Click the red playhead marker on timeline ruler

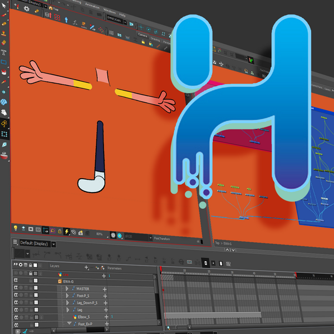tap(161, 269)
